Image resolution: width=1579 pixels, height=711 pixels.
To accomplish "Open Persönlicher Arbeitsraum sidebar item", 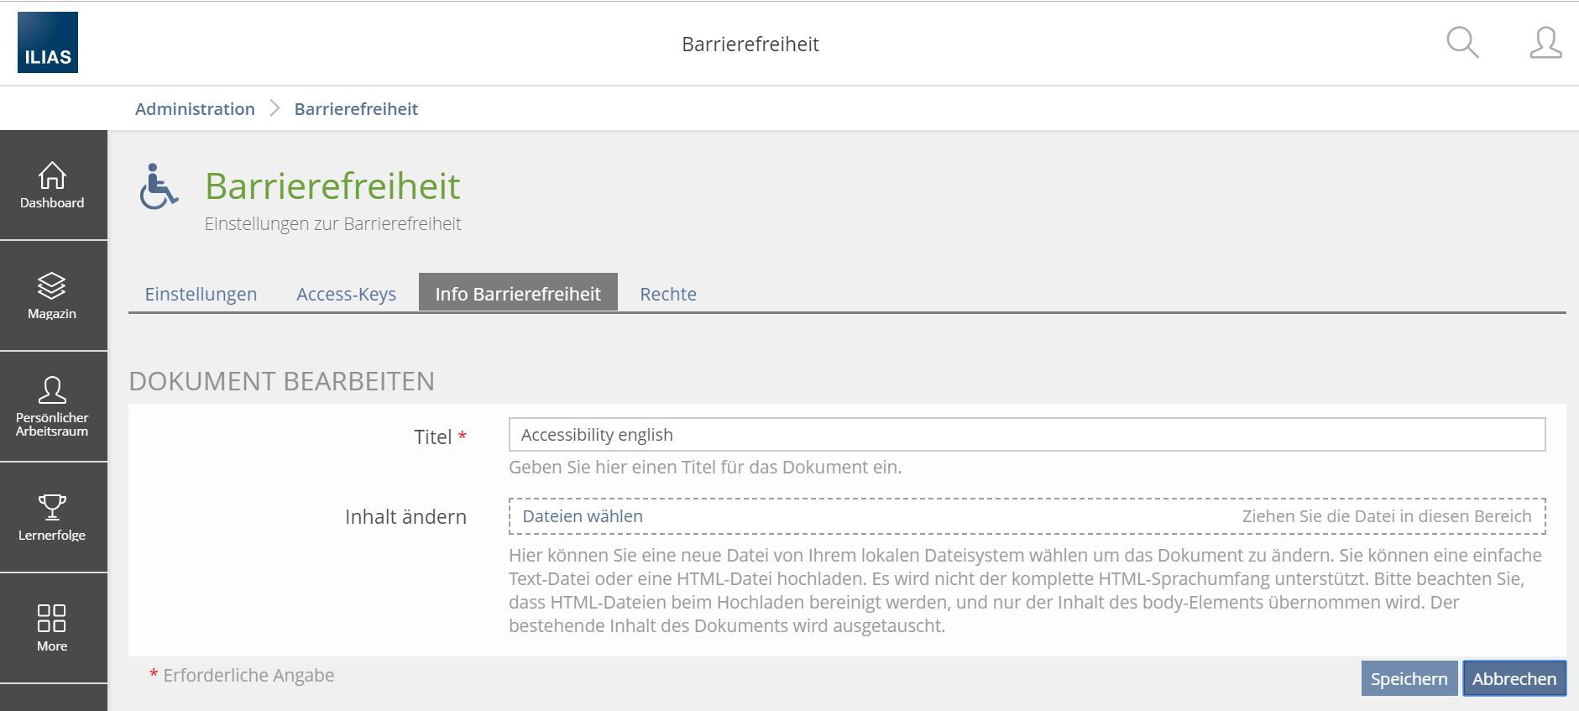I will click(52, 407).
